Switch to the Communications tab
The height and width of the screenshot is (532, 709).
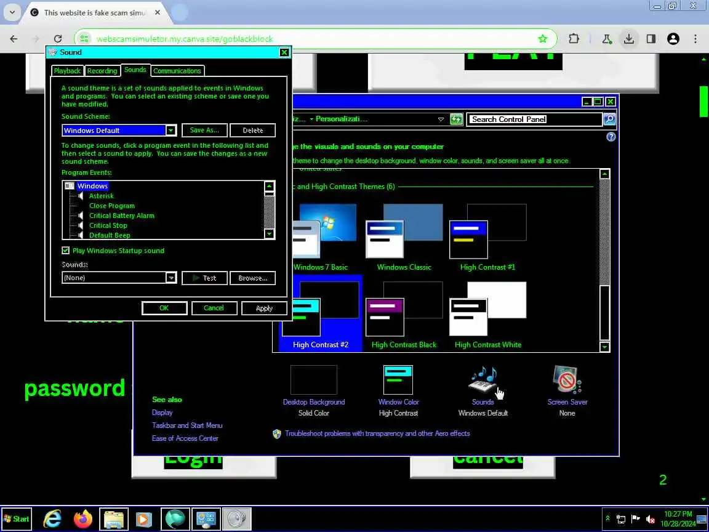click(x=177, y=71)
